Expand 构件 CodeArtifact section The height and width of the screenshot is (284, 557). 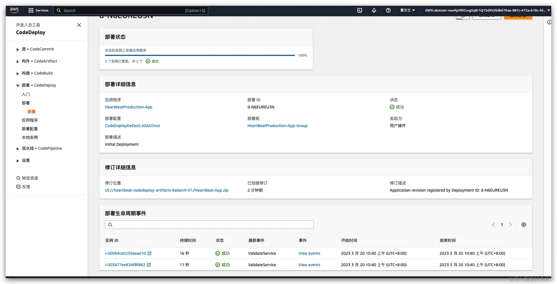click(18, 61)
